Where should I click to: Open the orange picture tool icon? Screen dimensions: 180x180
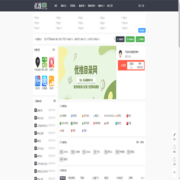point(51,81)
